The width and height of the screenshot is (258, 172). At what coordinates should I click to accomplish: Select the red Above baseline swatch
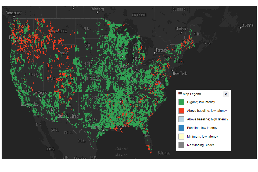[x=181, y=111]
